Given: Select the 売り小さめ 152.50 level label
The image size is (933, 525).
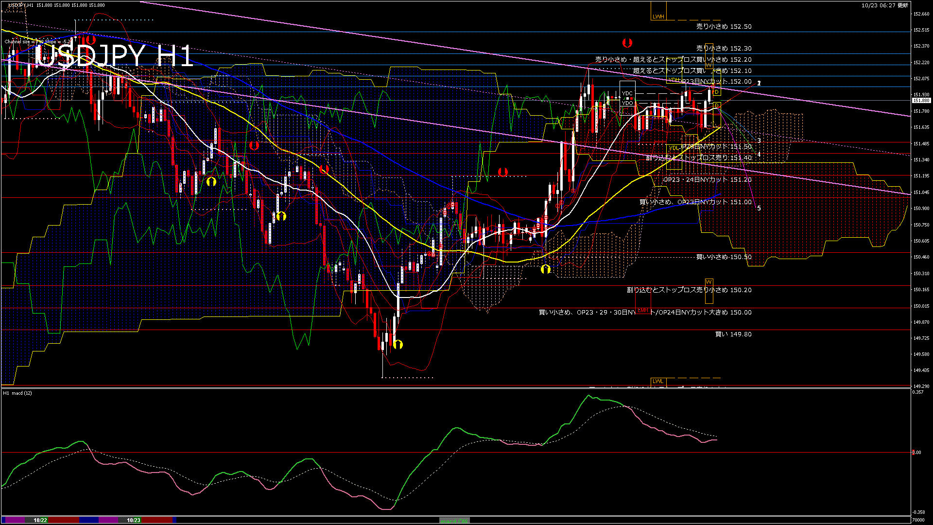Looking at the screenshot, I should pos(724,27).
